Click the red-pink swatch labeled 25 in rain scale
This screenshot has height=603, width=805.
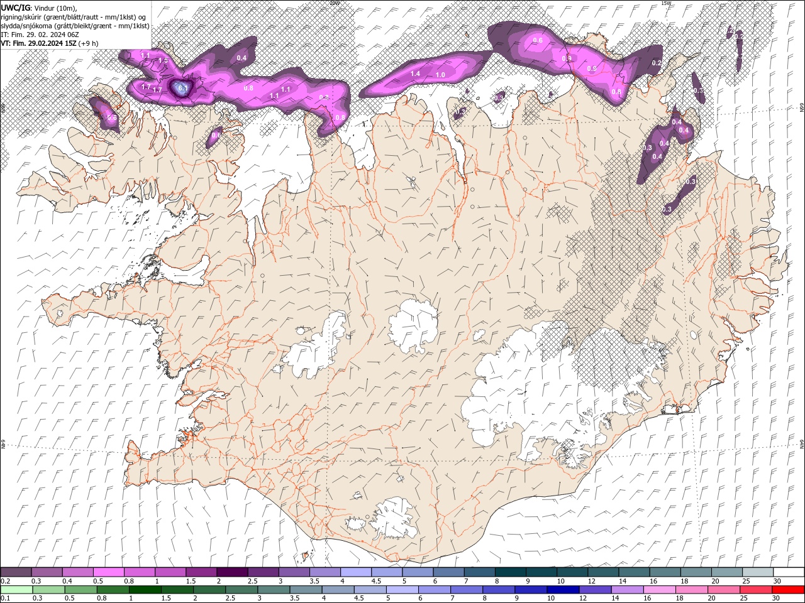[755, 590]
